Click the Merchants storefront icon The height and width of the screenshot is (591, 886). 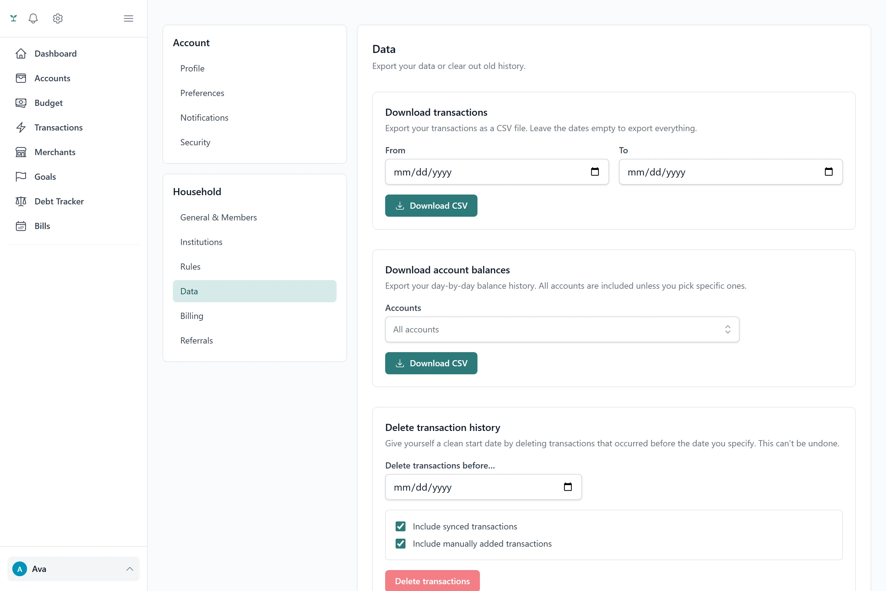[21, 152]
